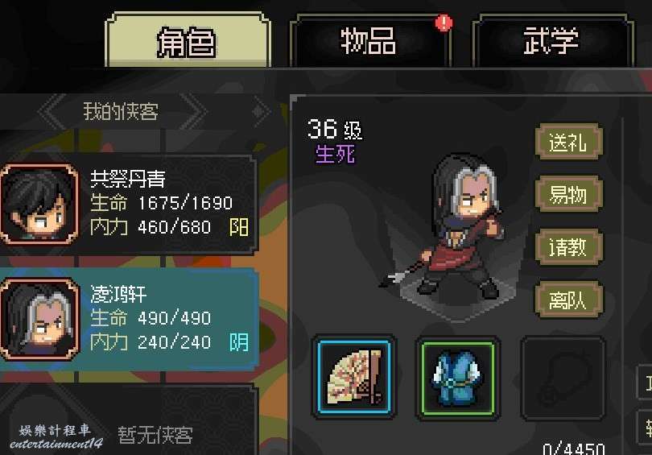Click 凌鸿轩 gray-haired portrait
Screen dimensions: 652x455
[x=39, y=319]
